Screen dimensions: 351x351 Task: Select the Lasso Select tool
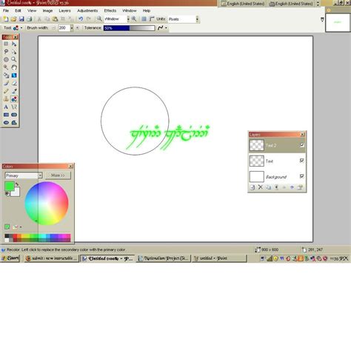(x=6, y=52)
